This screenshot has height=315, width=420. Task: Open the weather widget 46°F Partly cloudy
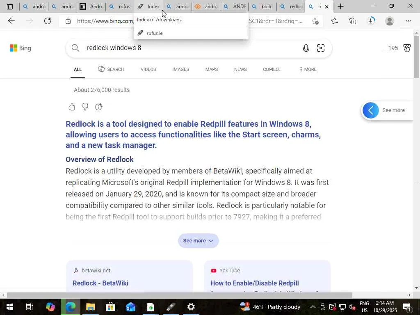[x=270, y=307]
